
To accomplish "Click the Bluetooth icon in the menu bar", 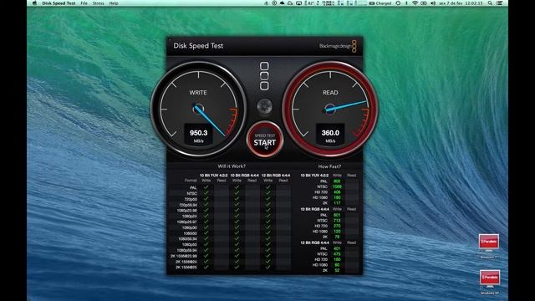I will click(x=406, y=3).
